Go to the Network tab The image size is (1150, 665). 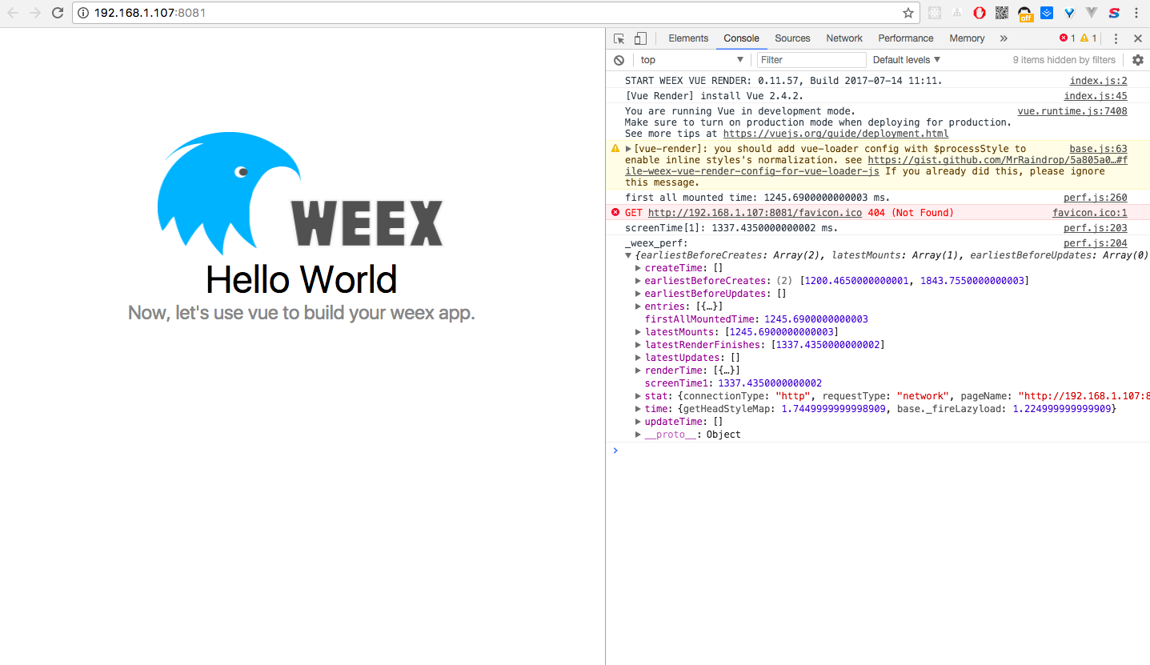(x=844, y=38)
